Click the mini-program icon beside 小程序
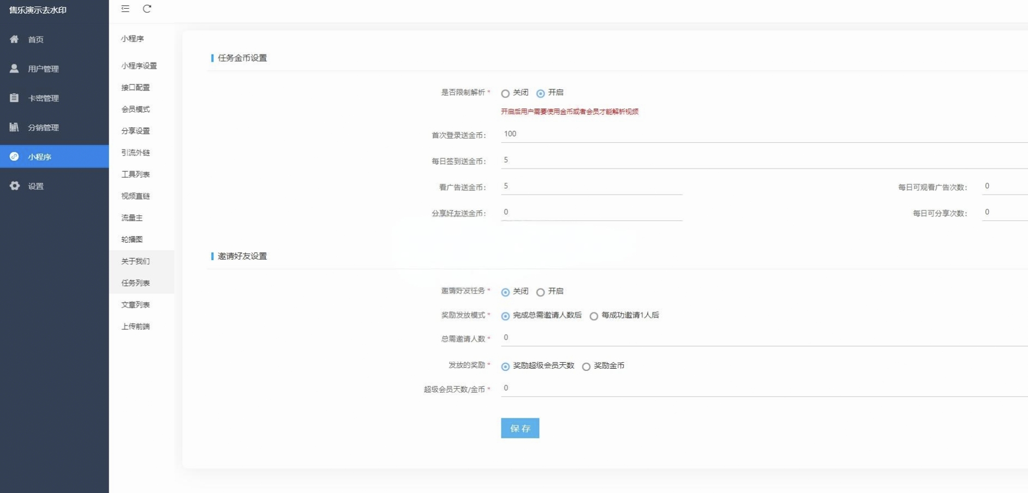The width and height of the screenshot is (1028, 493). pyautogui.click(x=14, y=157)
